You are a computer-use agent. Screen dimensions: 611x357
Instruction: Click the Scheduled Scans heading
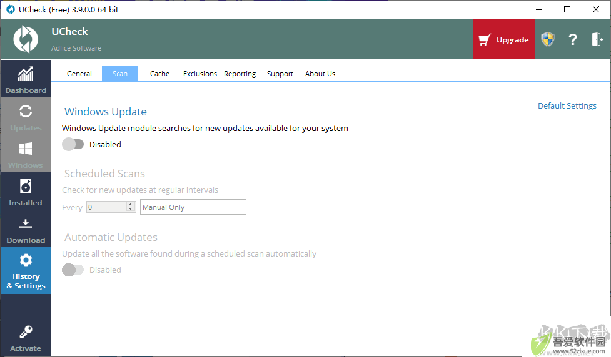click(104, 174)
